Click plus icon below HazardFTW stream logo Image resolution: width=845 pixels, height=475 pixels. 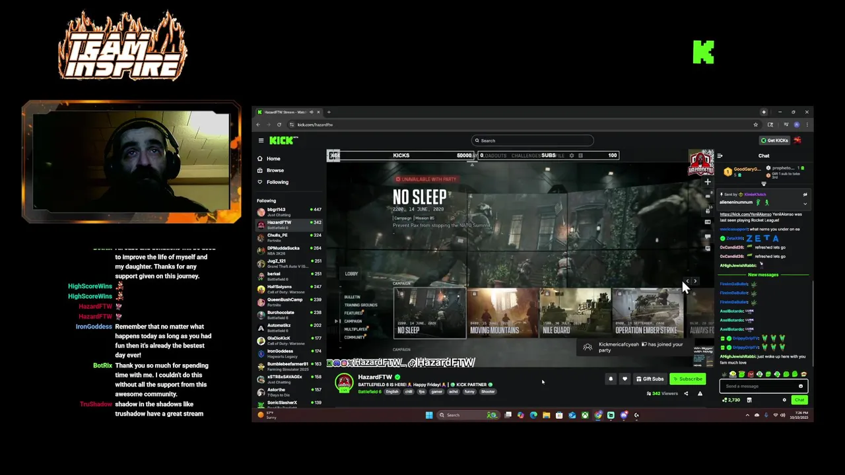click(x=707, y=181)
